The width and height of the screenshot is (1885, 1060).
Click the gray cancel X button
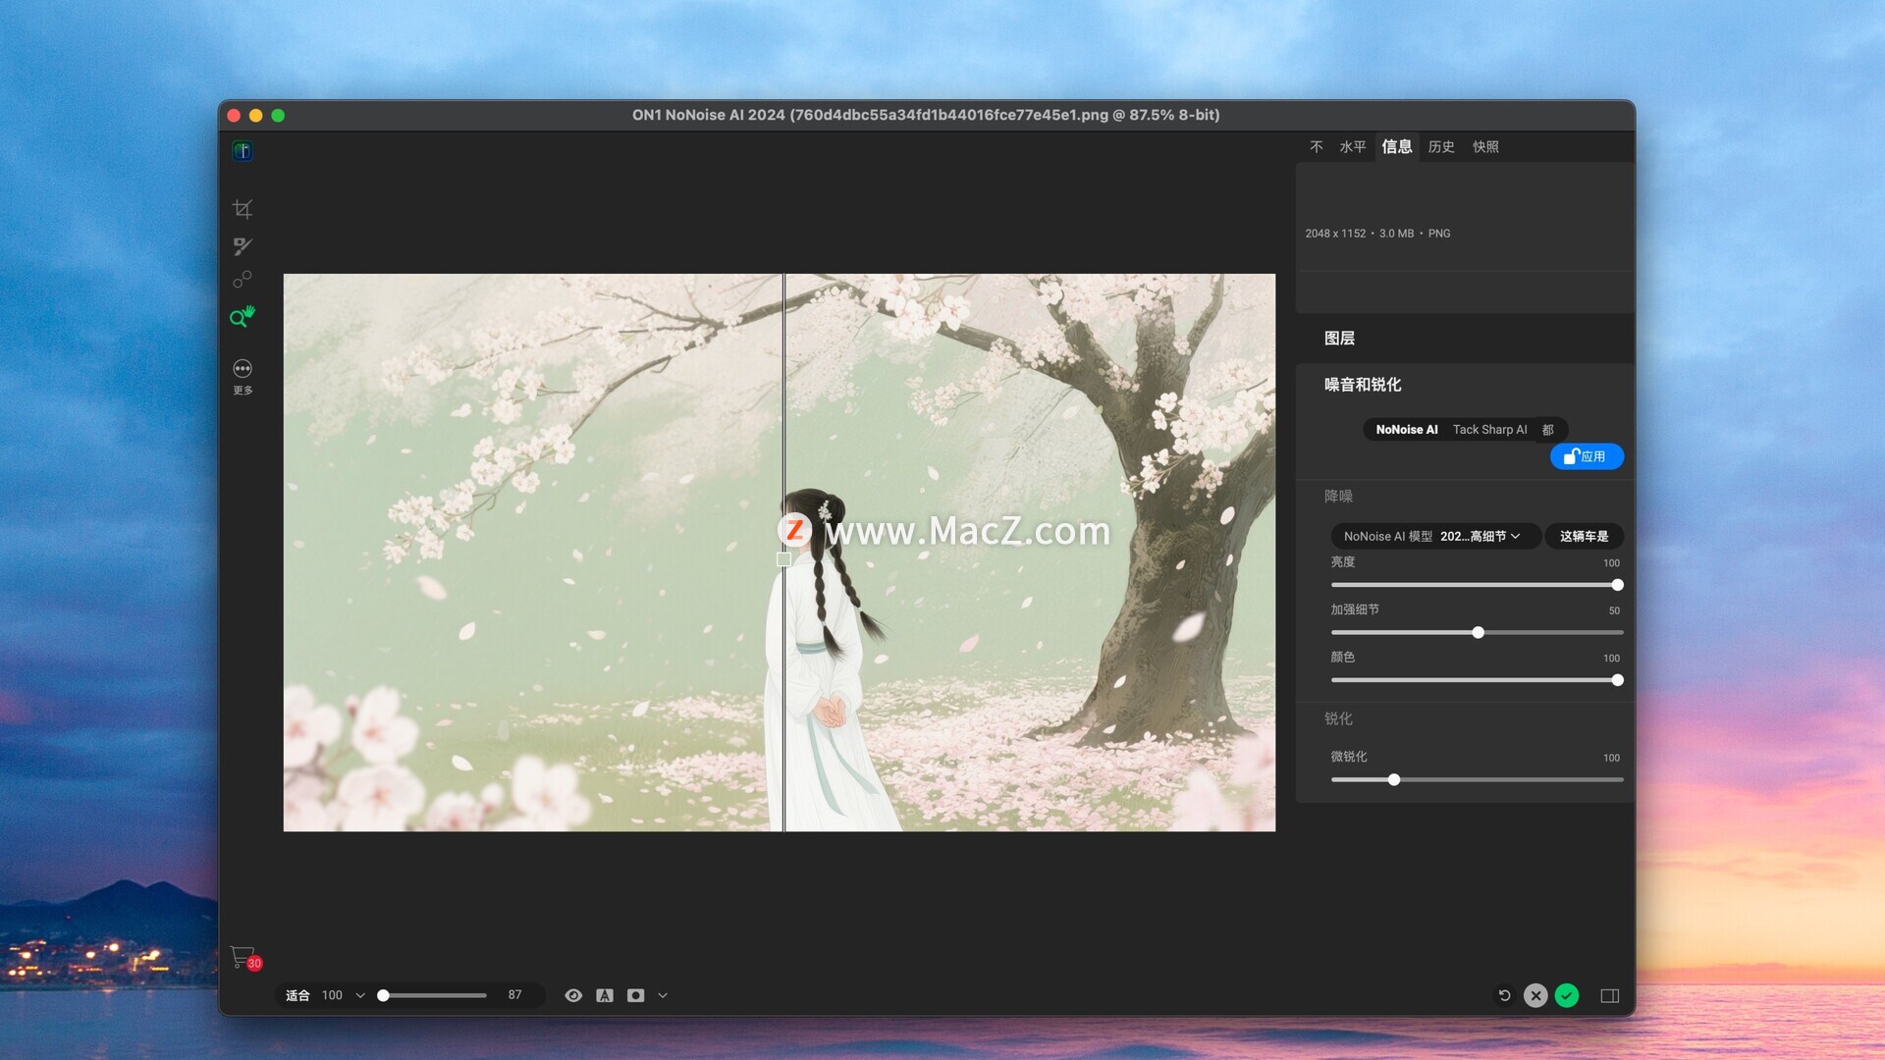[1535, 995]
